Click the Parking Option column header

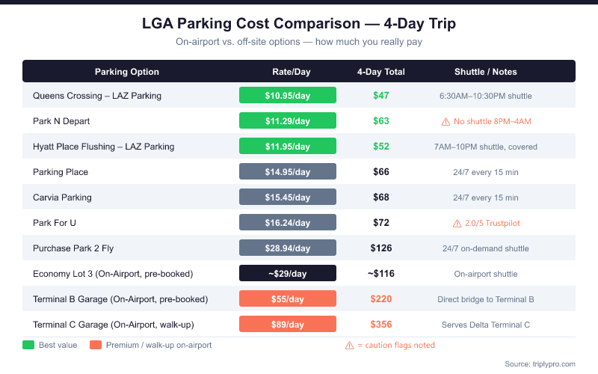[x=127, y=72]
